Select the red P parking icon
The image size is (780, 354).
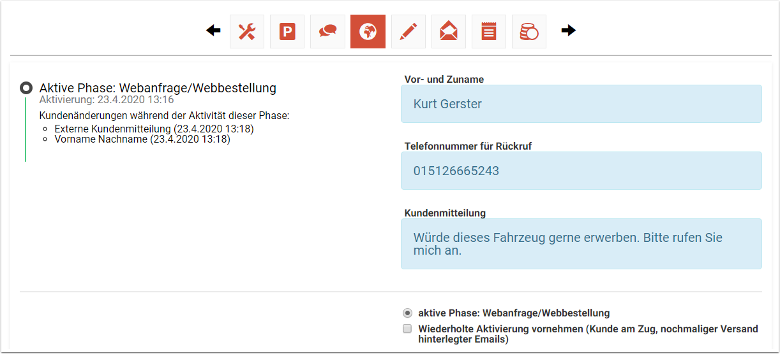tap(287, 32)
